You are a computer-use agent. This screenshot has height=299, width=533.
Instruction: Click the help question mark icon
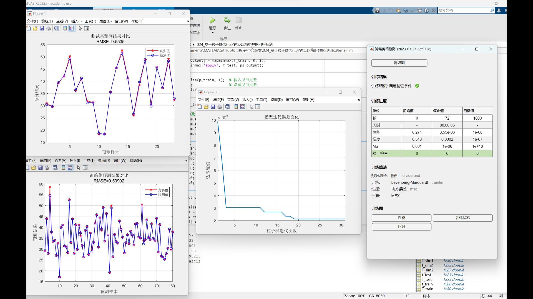click(x=426, y=11)
